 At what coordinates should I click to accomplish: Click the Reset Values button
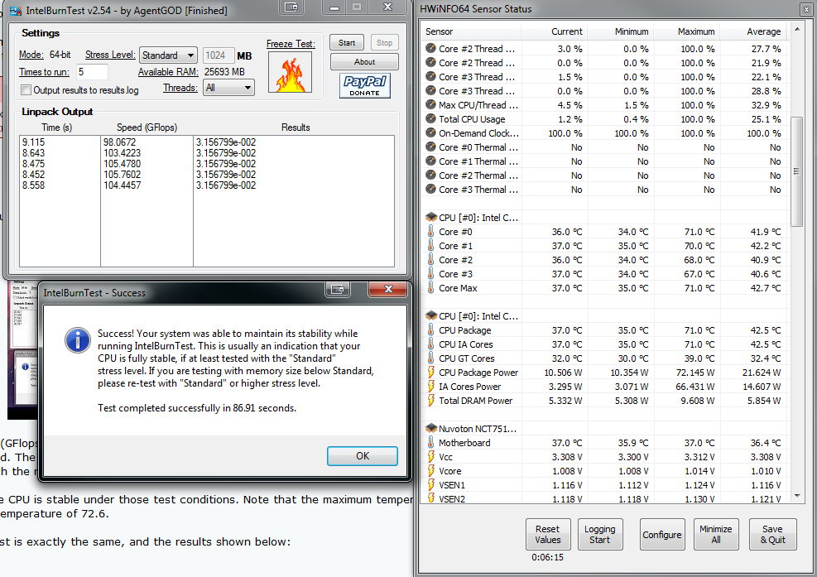[x=548, y=534]
